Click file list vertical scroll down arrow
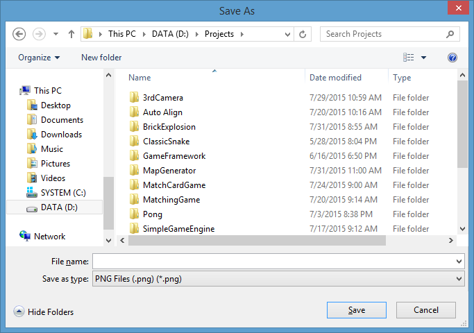Image resolution: width=474 pixels, height=333 pixels. 462,229
